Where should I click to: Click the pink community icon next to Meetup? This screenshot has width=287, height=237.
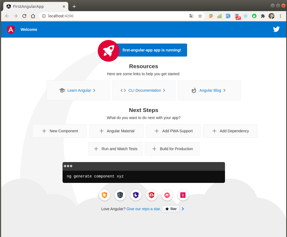[183, 195]
